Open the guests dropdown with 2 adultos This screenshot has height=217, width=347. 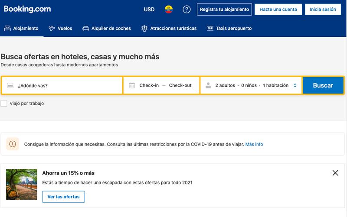251,85
